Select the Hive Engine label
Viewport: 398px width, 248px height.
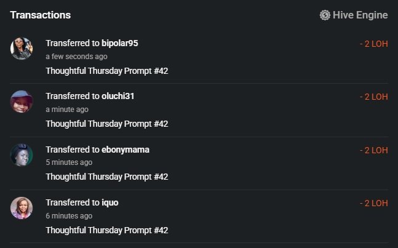pyautogui.click(x=360, y=15)
